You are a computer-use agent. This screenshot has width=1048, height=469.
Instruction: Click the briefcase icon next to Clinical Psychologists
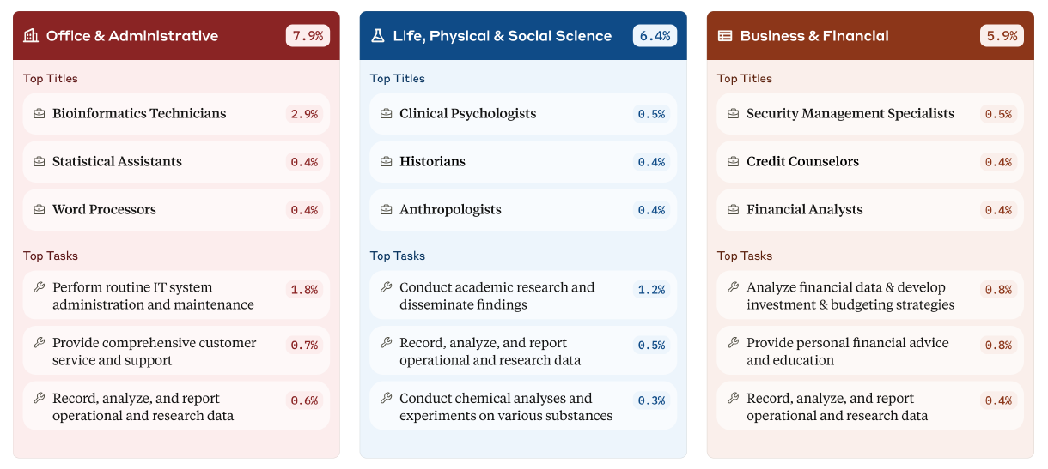point(387,114)
